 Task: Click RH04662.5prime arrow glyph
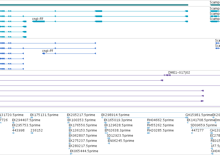point(149,123)
